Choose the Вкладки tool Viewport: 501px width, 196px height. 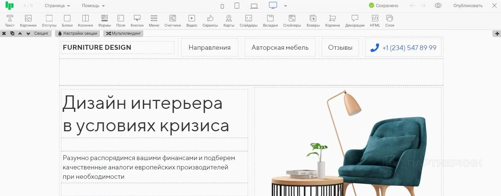click(270, 21)
